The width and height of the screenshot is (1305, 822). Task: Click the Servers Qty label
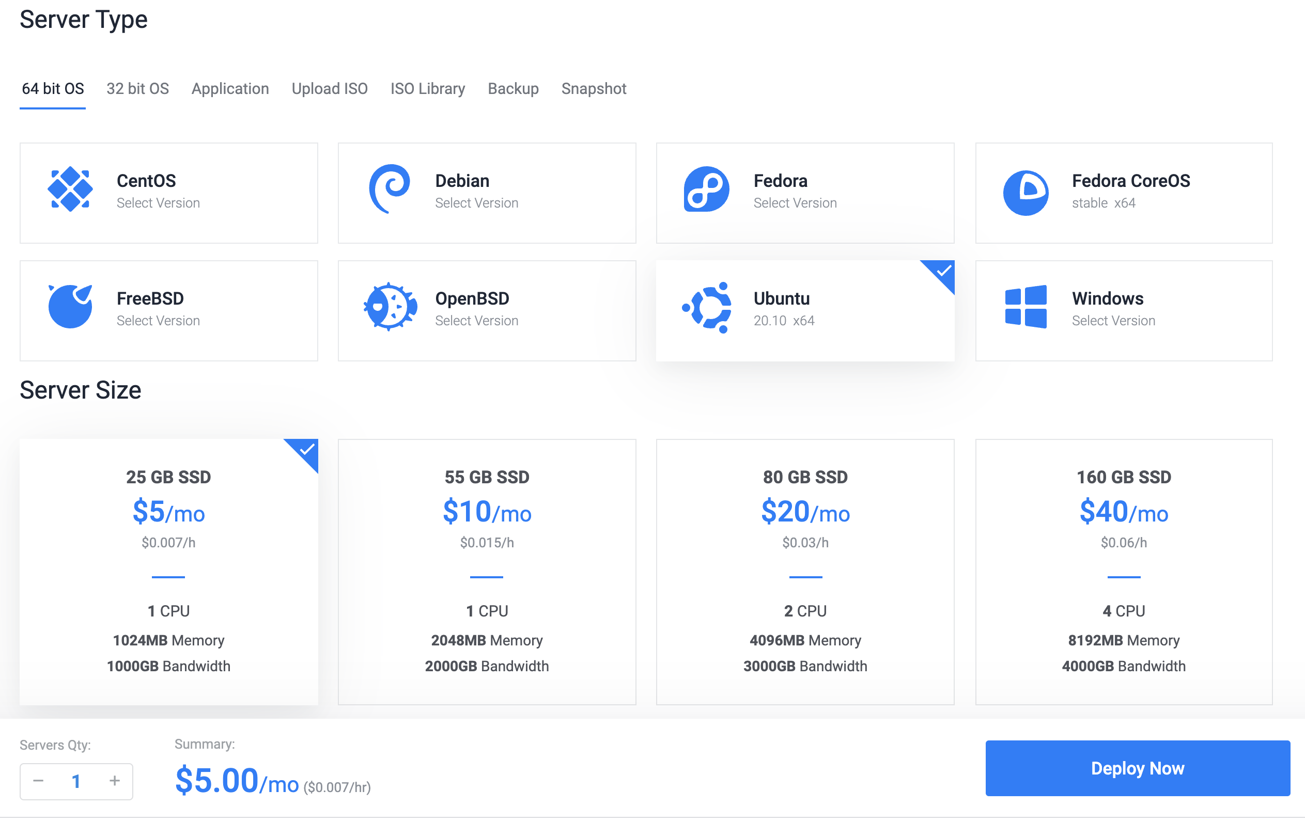click(55, 745)
